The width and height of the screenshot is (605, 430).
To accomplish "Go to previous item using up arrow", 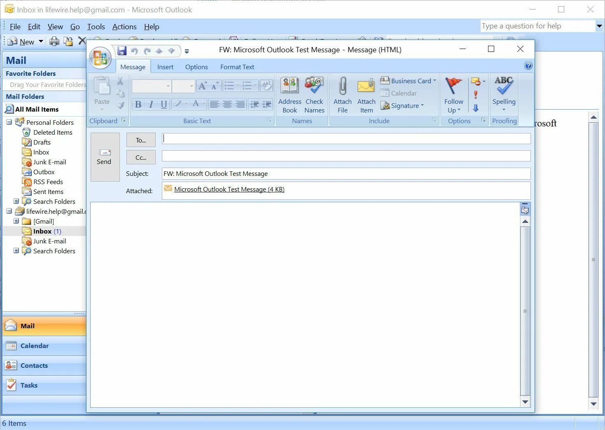I will tap(159, 51).
